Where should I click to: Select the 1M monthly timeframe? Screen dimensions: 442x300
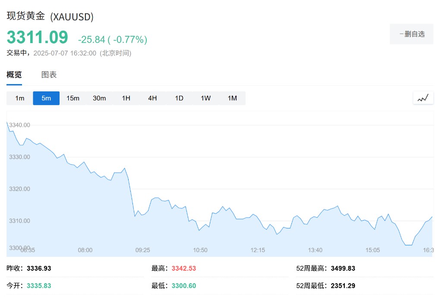(232, 98)
